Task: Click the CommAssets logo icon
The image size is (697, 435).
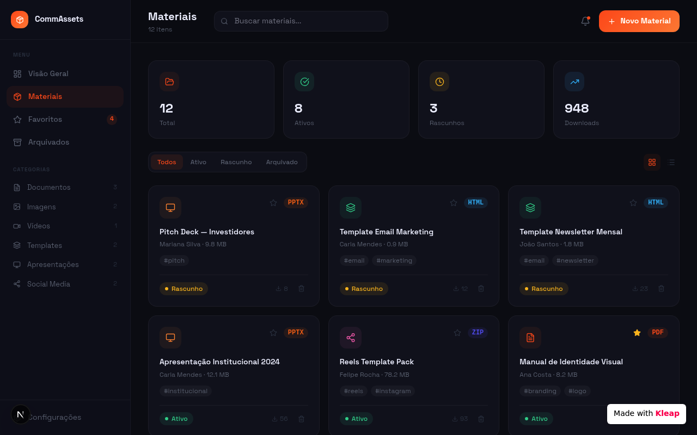Action: pyautogui.click(x=20, y=20)
